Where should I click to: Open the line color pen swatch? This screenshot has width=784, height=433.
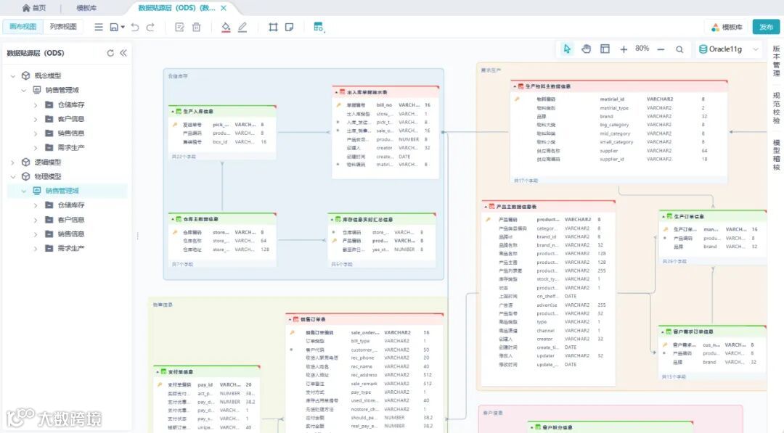coord(242,28)
